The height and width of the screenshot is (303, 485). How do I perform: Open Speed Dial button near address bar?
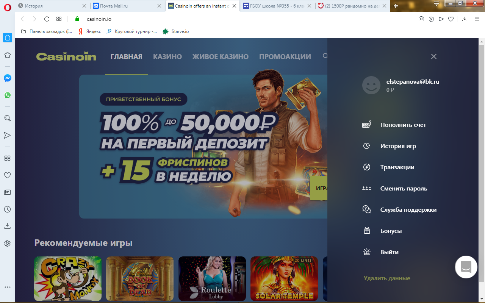point(59,19)
